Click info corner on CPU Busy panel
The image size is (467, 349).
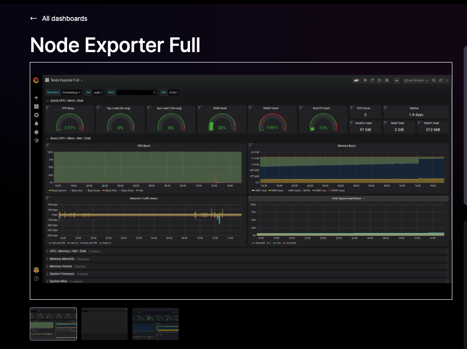click(47, 107)
